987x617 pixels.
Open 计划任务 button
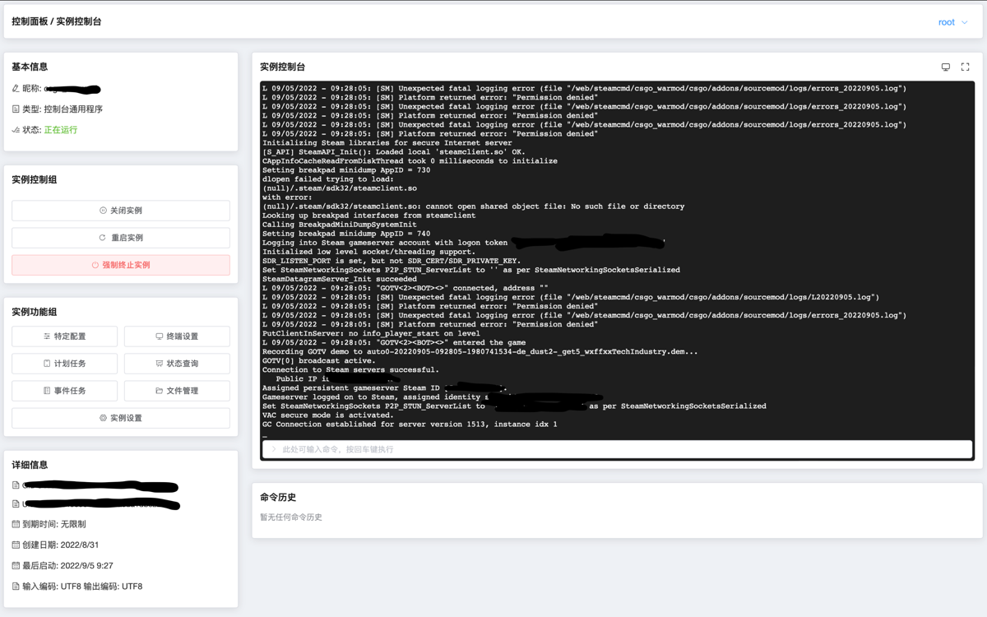click(x=64, y=364)
